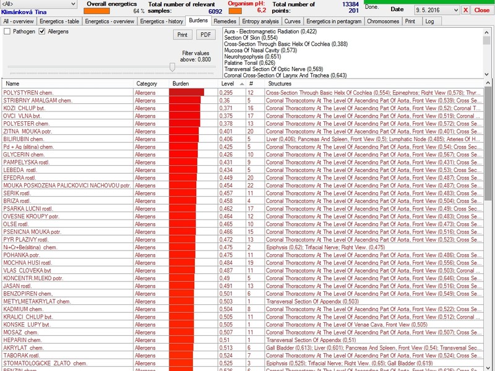
Task: Select the PAMPELYSKA rostl. row
Action: (243, 162)
